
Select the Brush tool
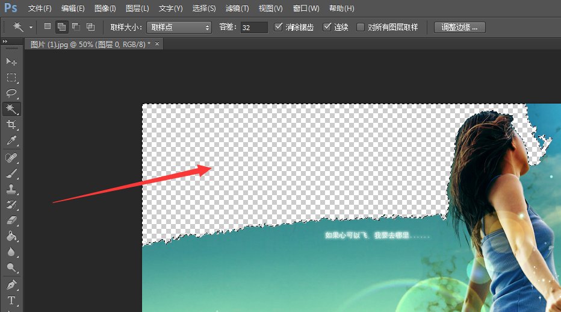(11, 173)
